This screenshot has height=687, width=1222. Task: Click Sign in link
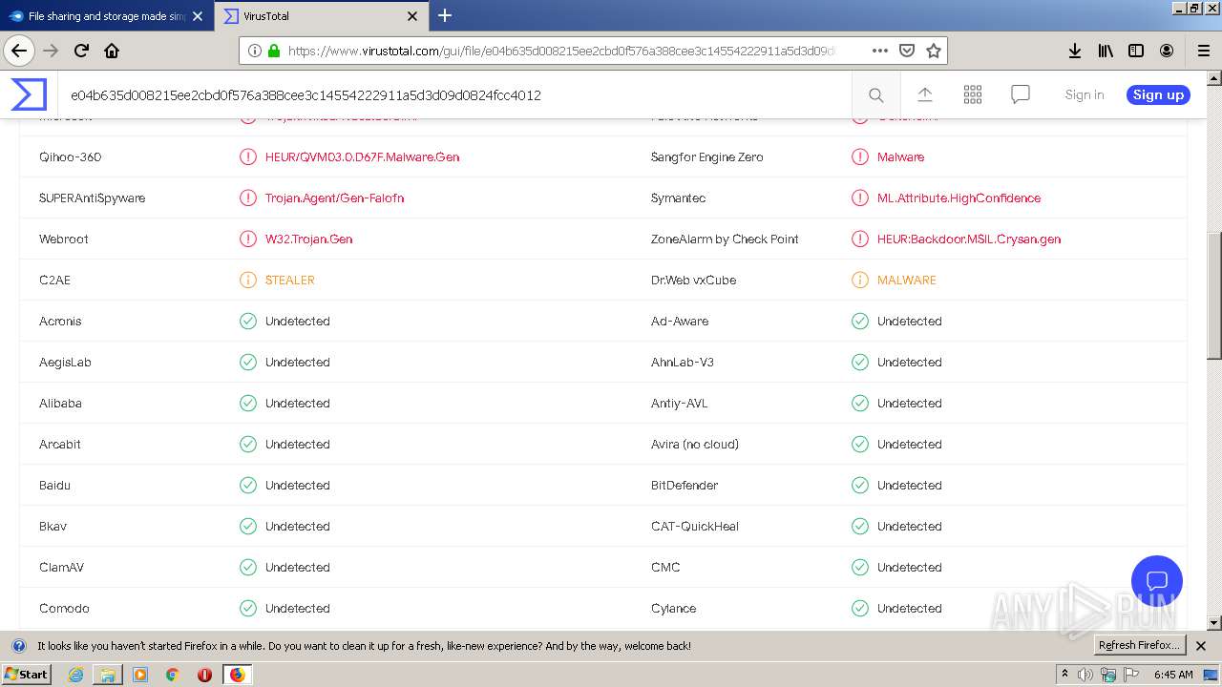[1084, 94]
